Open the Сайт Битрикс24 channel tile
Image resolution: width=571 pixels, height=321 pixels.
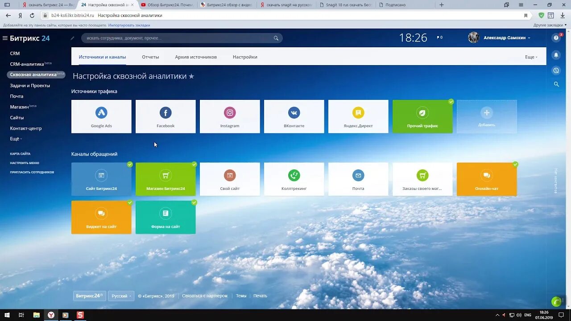[x=101, y=179]
